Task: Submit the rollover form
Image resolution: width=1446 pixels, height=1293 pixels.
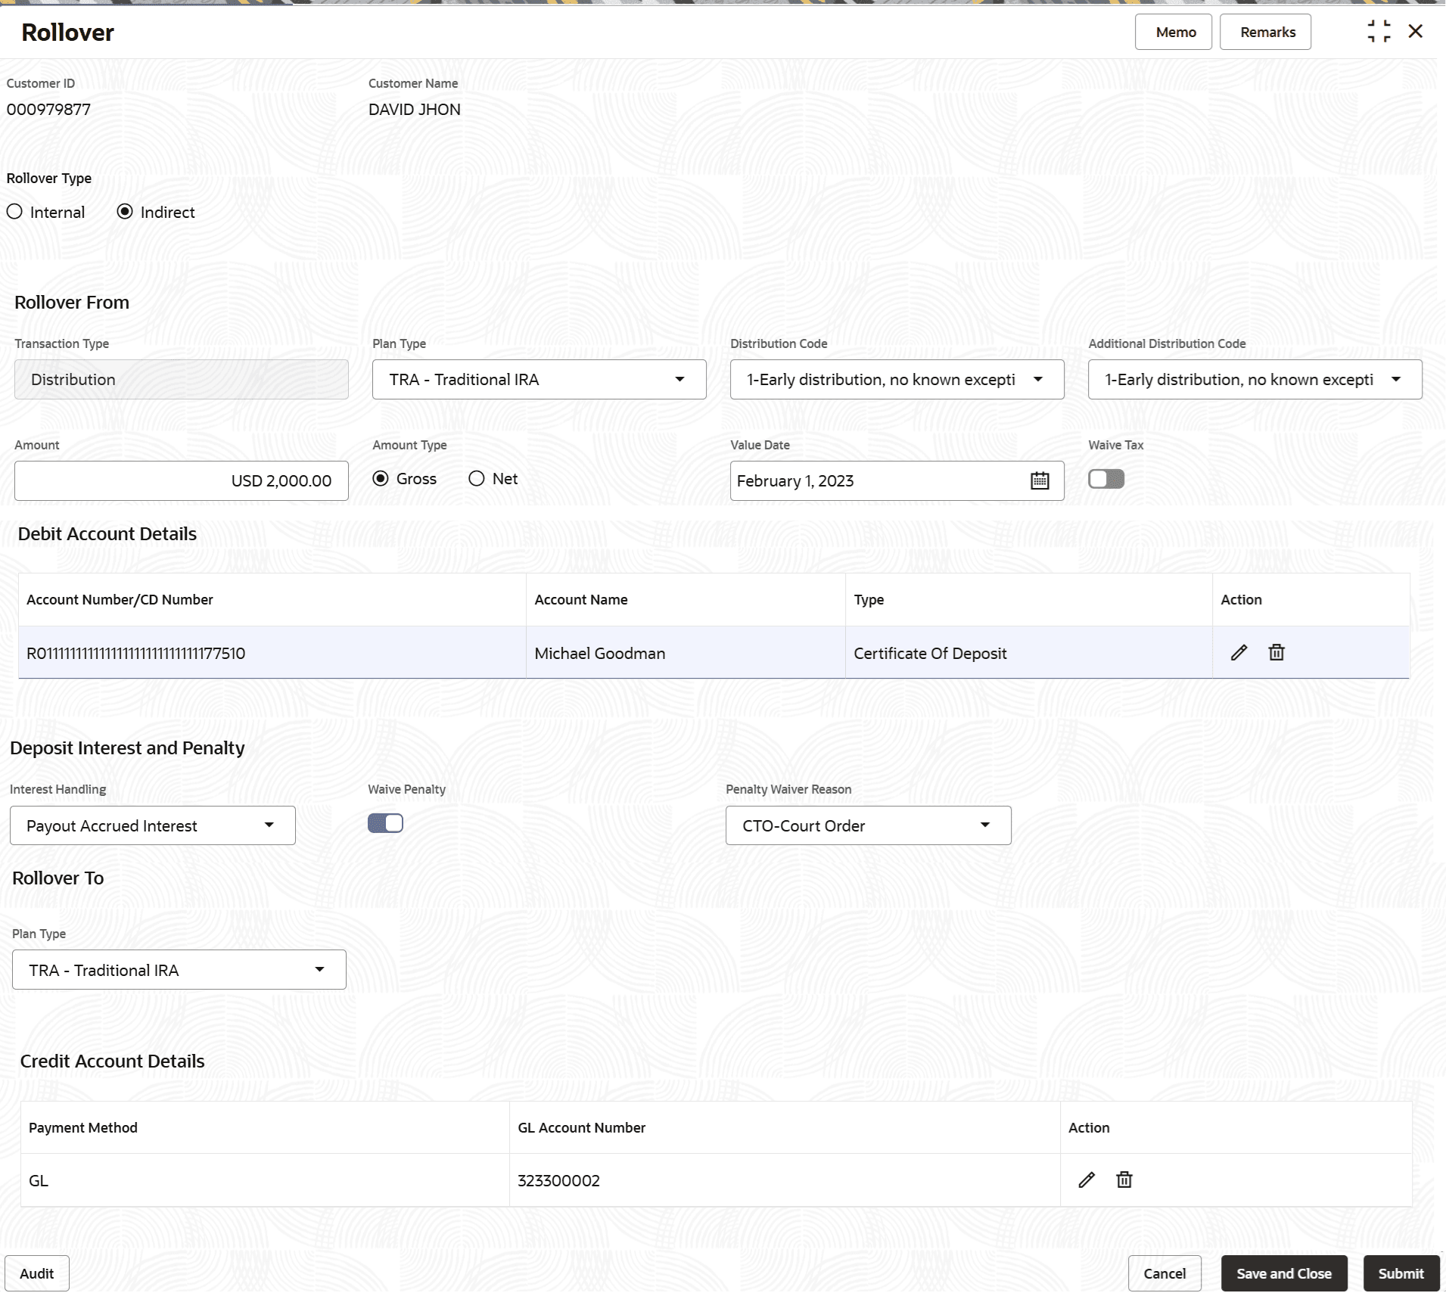Action: [1401, 1273]
